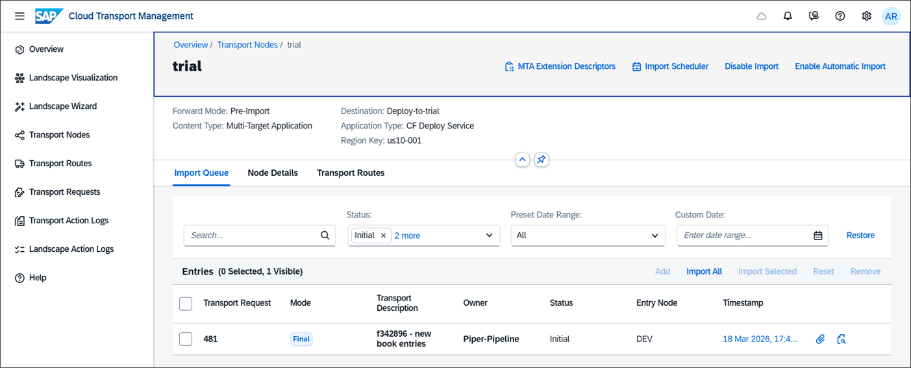
Task: Open the help question mark icon in header
Action: (x=840, y=16)
